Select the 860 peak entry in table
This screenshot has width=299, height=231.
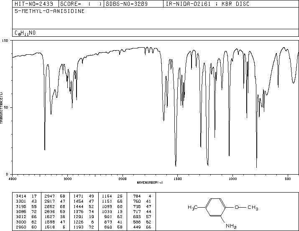(113, 227)
